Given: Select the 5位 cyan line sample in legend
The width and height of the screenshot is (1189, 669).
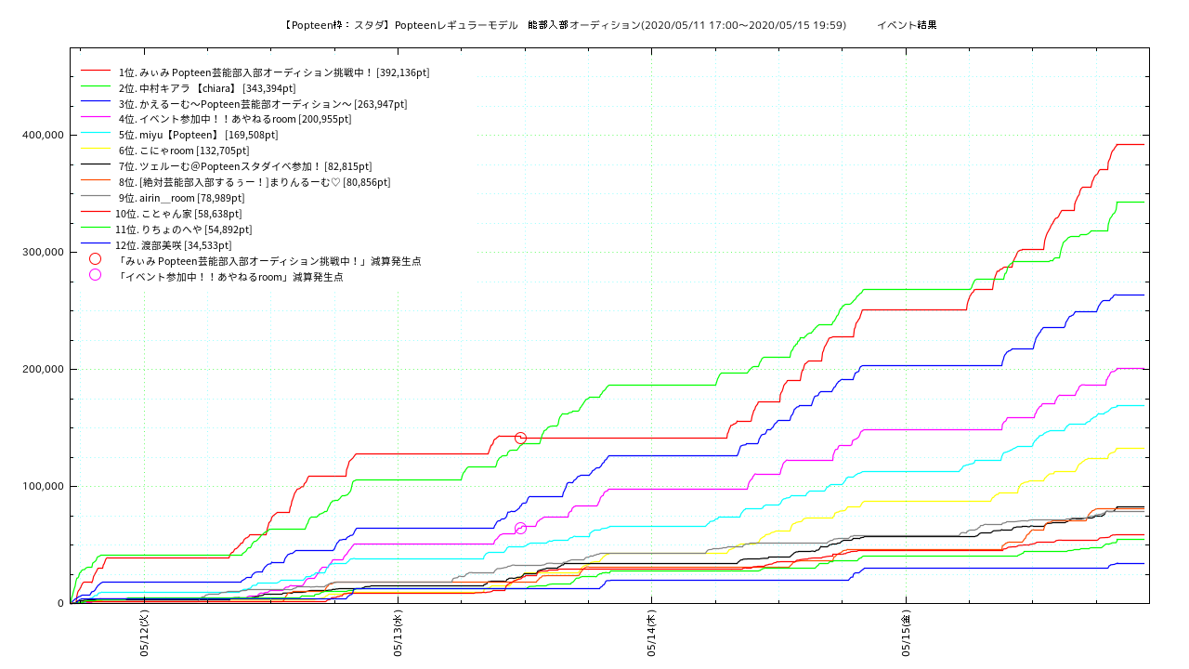Looking at the screenshot, I should pos(95,134).
